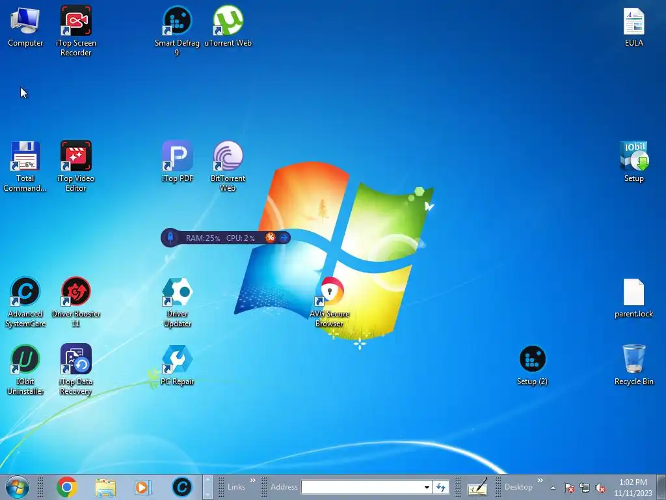Open the Recycle Bin
Viewport: 666px width, 500px height.
tap(633, 365)
